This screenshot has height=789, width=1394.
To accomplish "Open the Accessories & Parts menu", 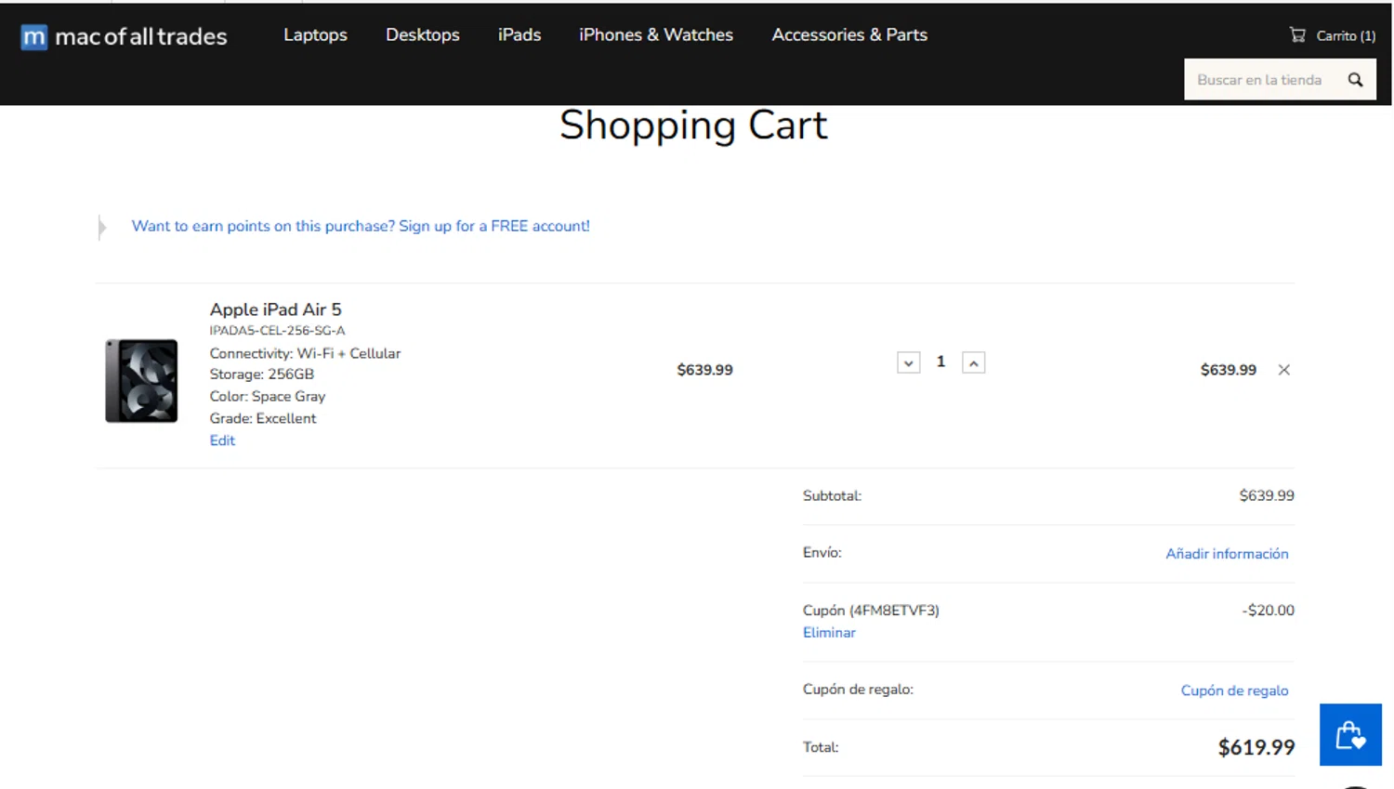I will pyautogui.click(x=849, y=35).
